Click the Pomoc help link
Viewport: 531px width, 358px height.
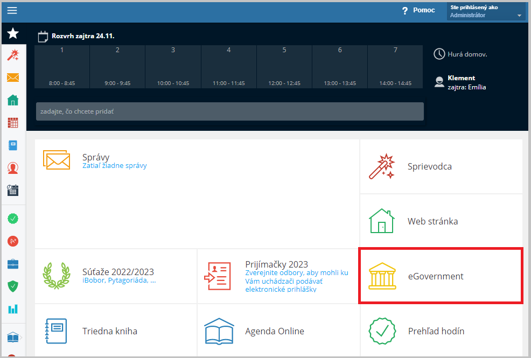click(418, 10)
